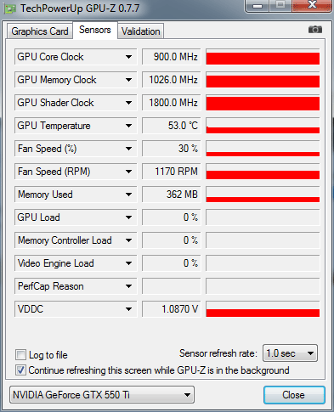Click the GPU Shader Clock 1800.0 MHz reading
The image size is (334, 412).
[x=172, y=103]
